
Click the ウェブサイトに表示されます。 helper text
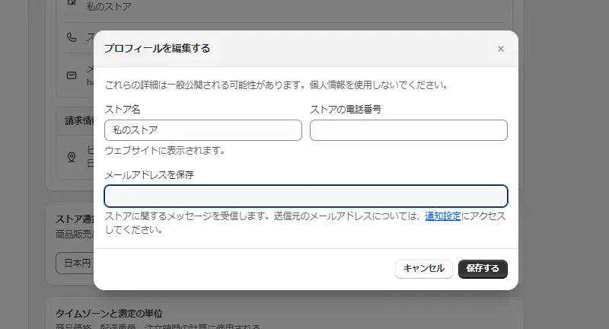[165, 150]
